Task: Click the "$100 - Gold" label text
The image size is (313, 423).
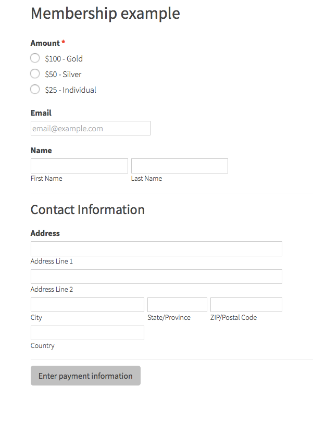Action: pos(64,58)
